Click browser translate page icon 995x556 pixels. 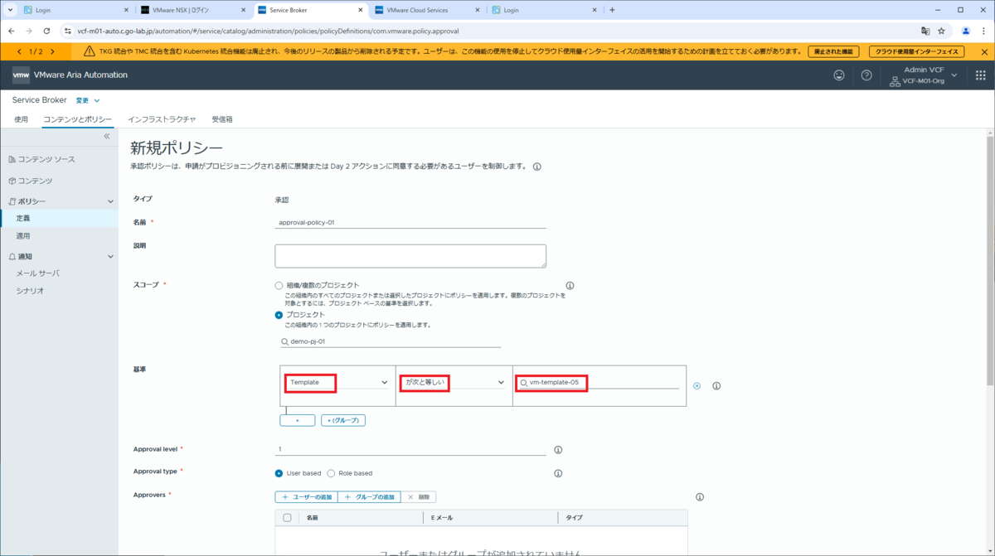[925, 31]
